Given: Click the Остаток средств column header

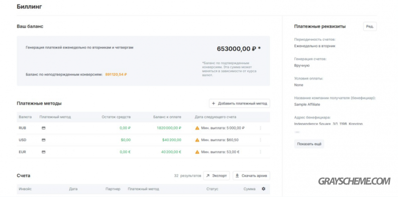Looking at the screenshot, I should coord(116,117).
